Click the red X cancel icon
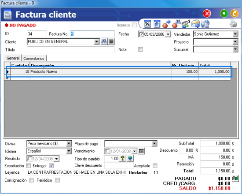The image size is (242, 194). tap(207, 14)
